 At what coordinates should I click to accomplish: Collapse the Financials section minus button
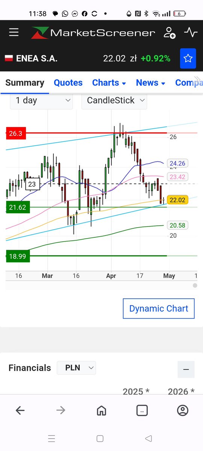[x=186, y=369]
